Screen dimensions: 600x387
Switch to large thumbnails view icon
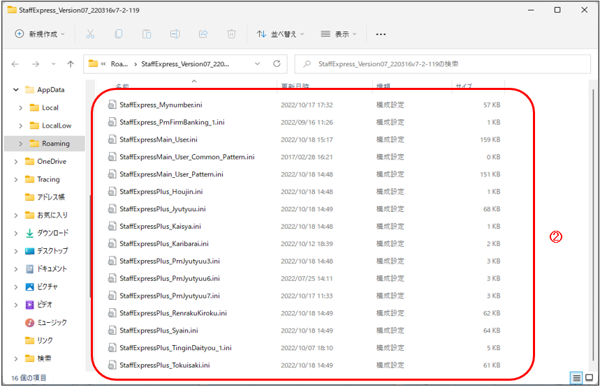pos(590,378)
